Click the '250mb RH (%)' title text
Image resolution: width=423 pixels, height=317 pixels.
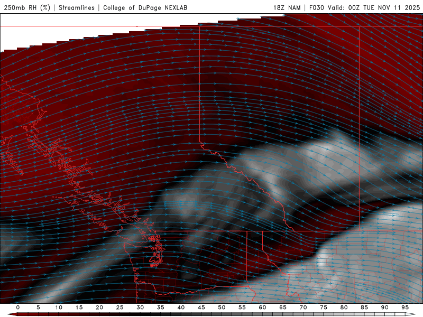(x=27, y=7)
